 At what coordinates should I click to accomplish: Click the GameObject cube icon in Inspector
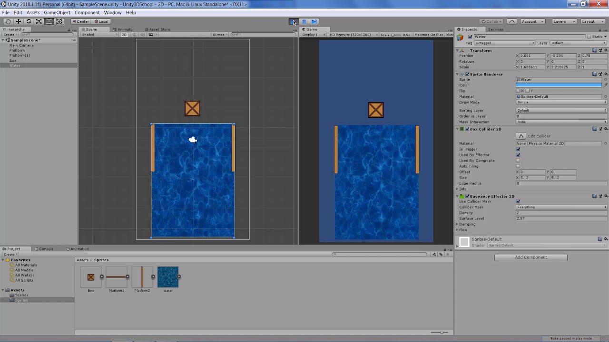click(x=460, y=37)
